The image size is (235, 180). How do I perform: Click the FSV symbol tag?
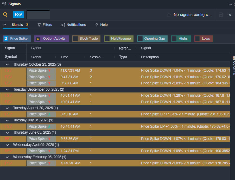click(18, 15)
